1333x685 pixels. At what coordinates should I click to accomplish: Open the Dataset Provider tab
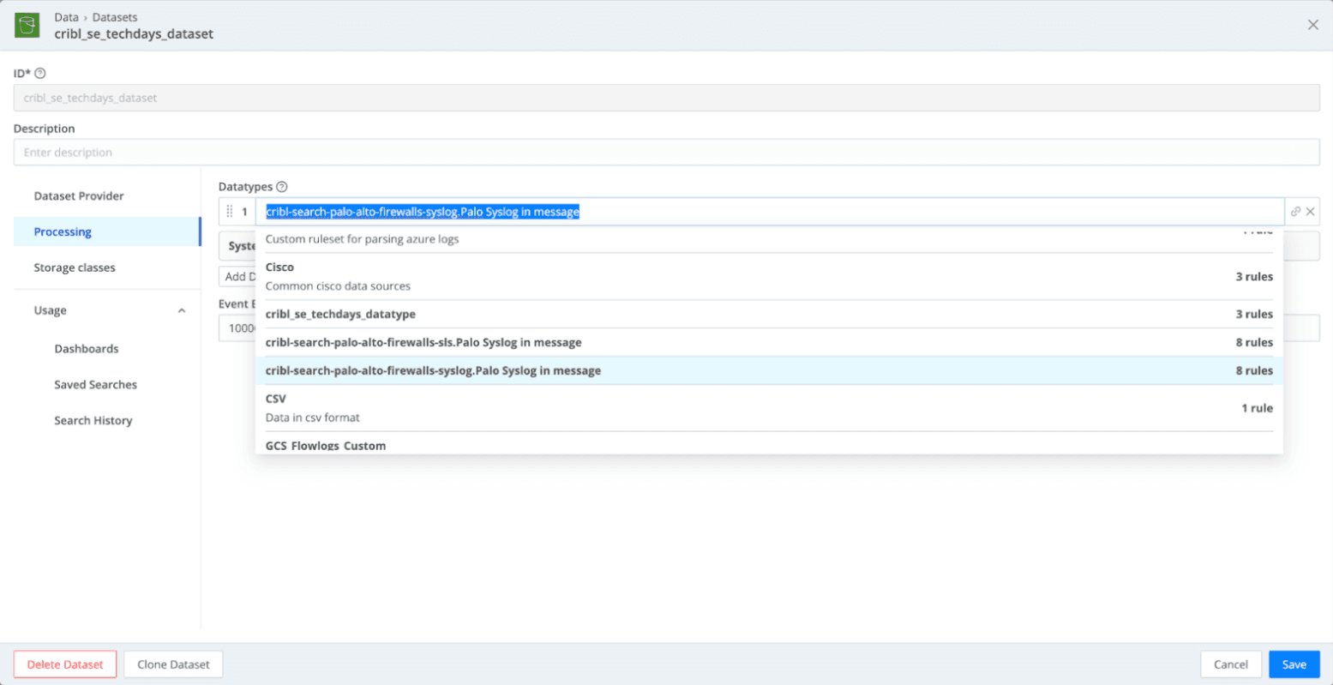pos(79,195)
